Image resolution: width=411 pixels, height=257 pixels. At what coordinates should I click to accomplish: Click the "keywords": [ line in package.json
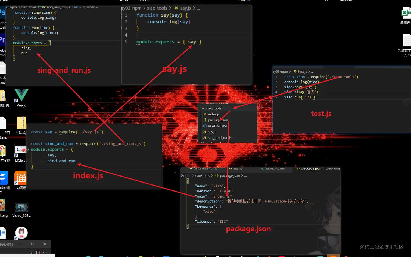point(208,206)
